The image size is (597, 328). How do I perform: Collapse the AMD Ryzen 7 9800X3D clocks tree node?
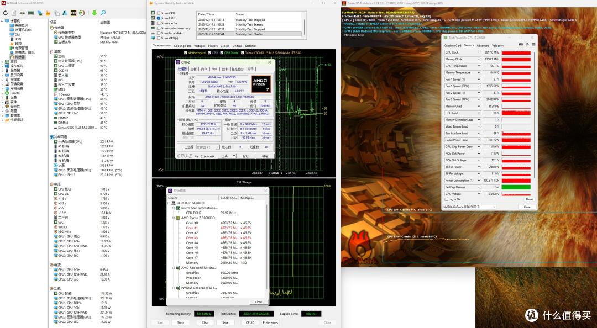tap(174, 218)
